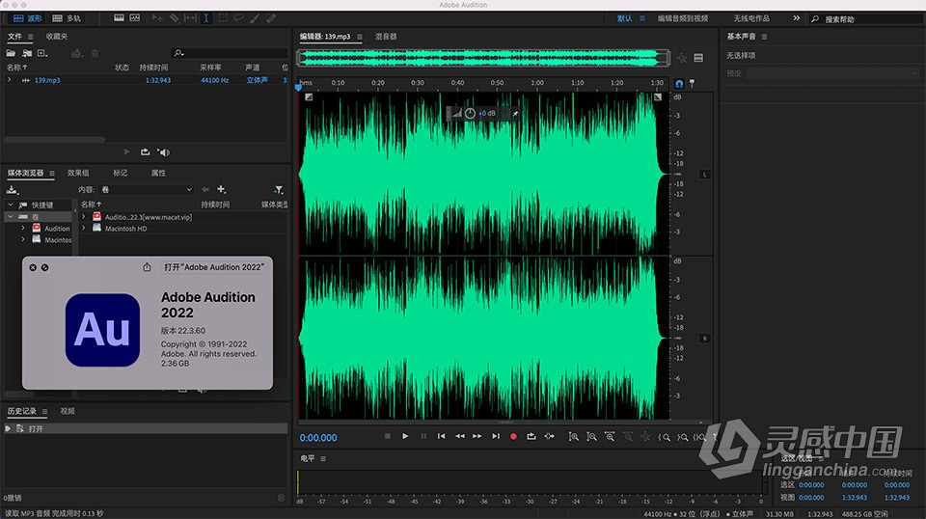Select the 139.mp3 file name

click(x=47, y=80)
